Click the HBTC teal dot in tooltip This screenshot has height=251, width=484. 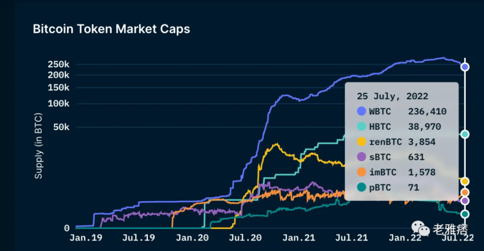click(x=362, y=127)
